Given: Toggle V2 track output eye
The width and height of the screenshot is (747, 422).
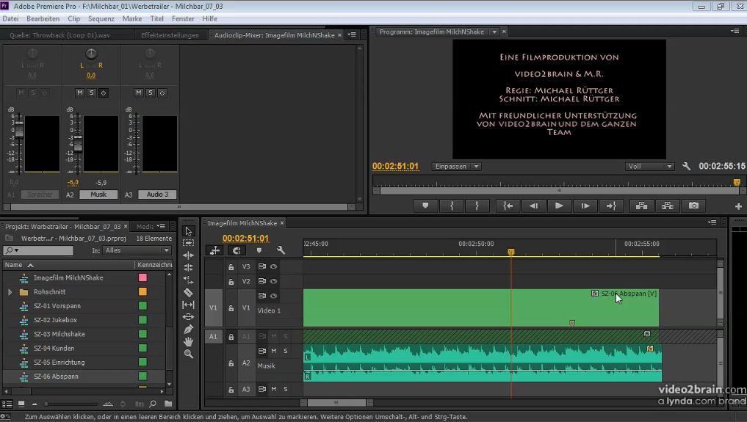Looking at the screenshot, I should pos(273,281).
